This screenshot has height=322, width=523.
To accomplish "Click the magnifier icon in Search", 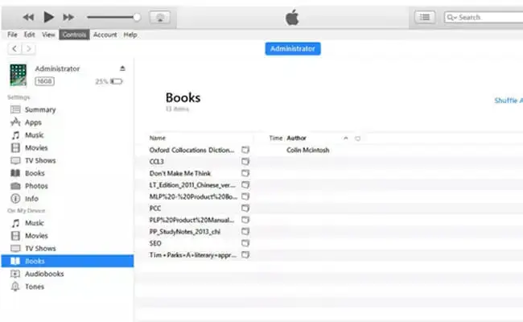I will 451,18.
